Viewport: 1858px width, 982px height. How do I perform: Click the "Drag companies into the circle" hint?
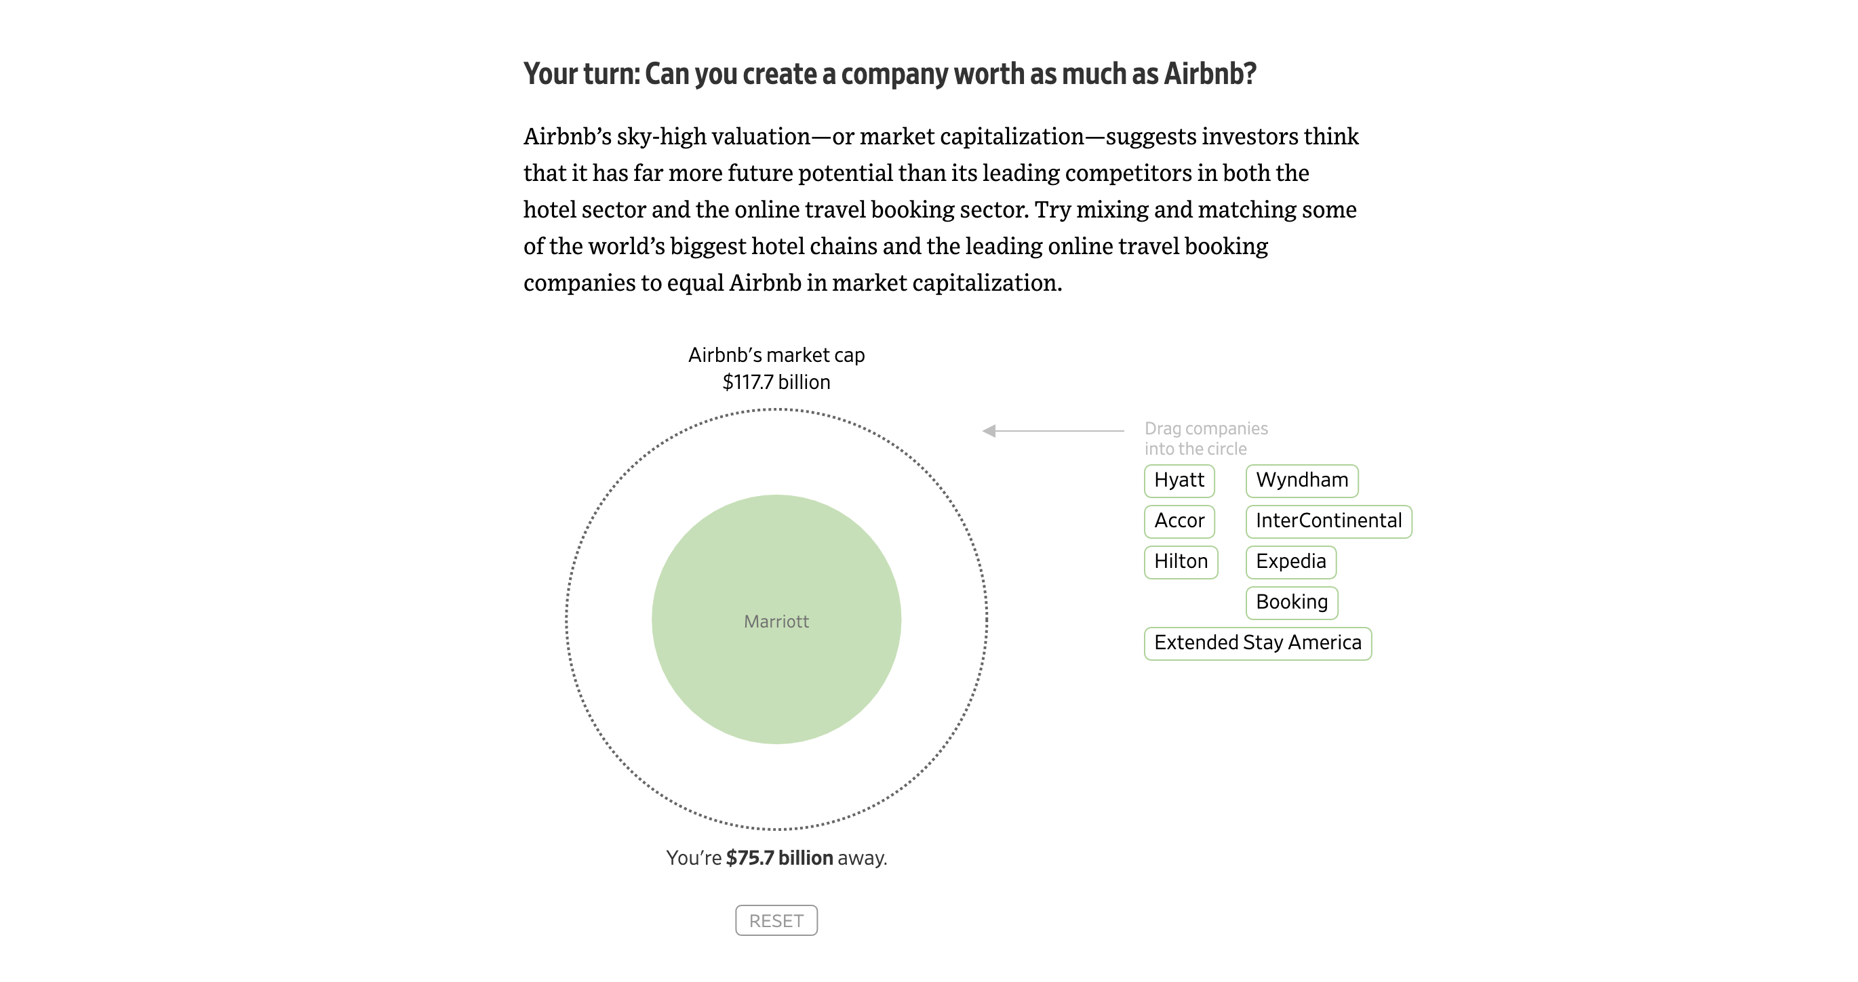point(1205,438)
